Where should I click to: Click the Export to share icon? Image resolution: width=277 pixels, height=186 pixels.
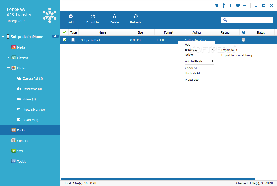[x=93, y=16]
